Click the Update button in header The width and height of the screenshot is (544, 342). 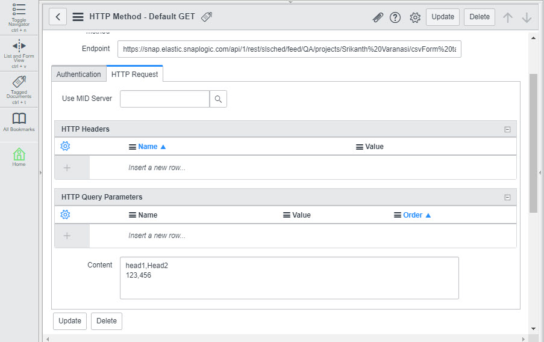pyautogui.click(x=443, y=17)
